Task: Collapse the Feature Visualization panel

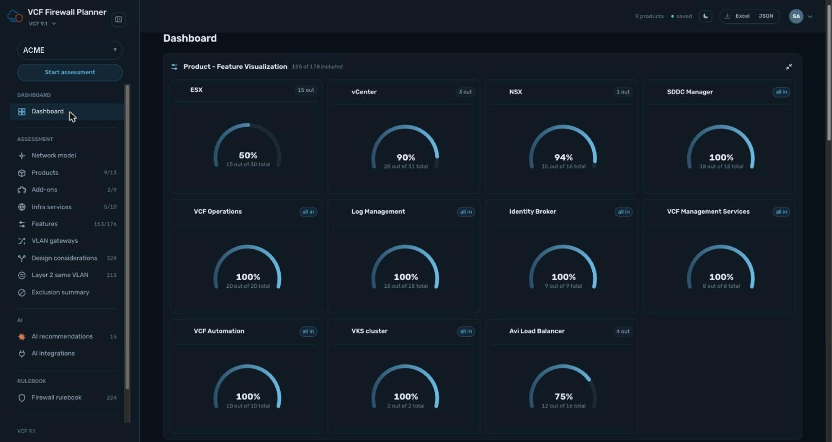Action: point(789,67)
